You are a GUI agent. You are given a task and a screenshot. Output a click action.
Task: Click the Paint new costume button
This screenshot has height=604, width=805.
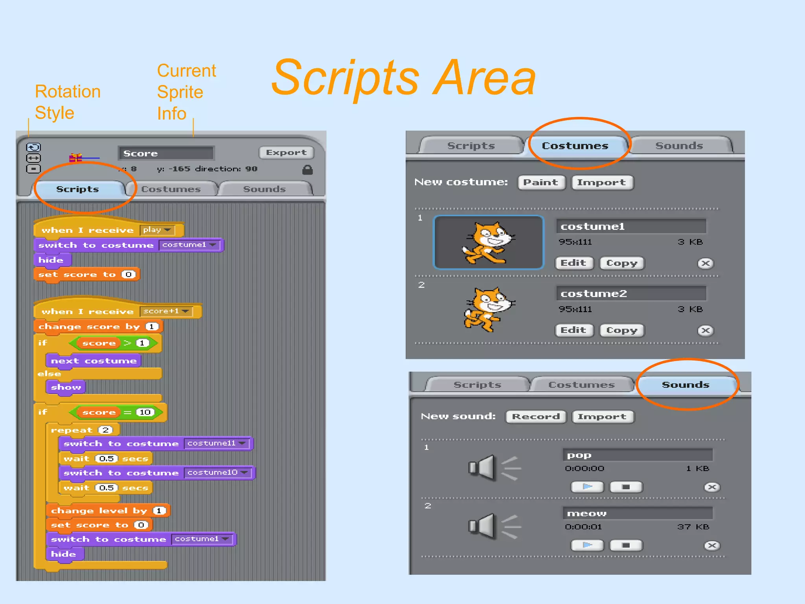tap(541, 182)
